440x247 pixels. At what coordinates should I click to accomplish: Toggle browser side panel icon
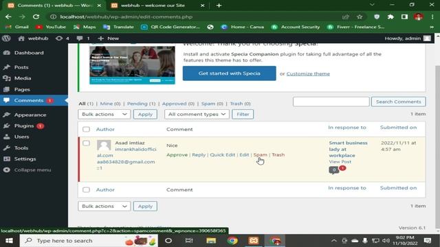coord(404,16)
